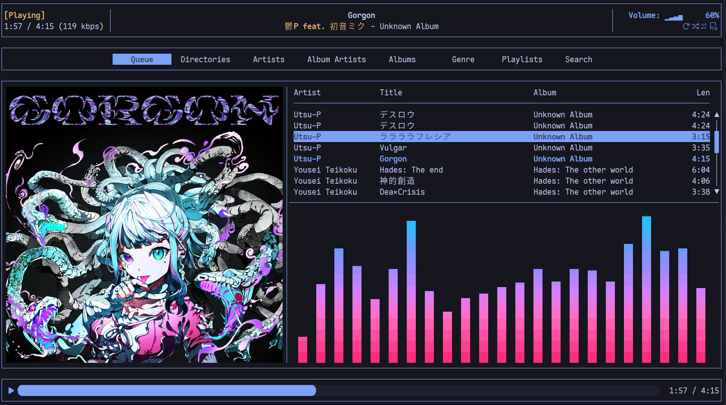Image resolution: width=726 pixels, height=405 pixels.
Task: Click the Gorgon album cover art
Action: click(x=144, y=225)
